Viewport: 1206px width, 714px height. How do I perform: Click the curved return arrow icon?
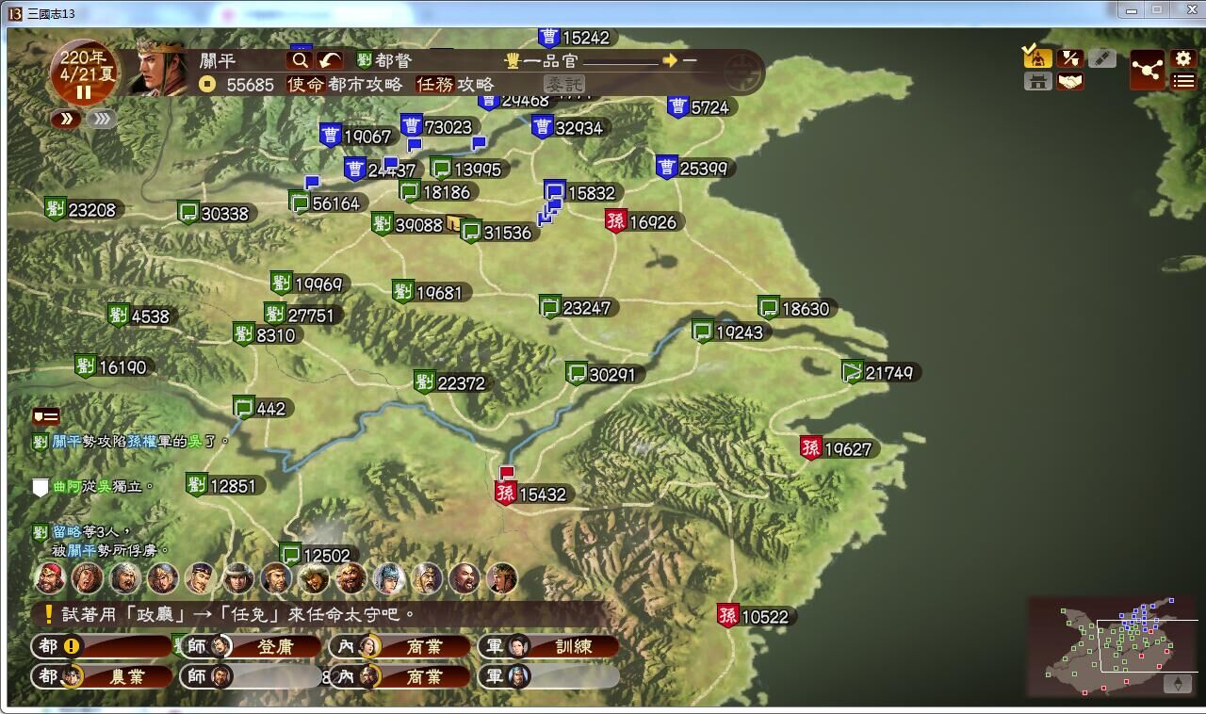click(x=330, y=60)
